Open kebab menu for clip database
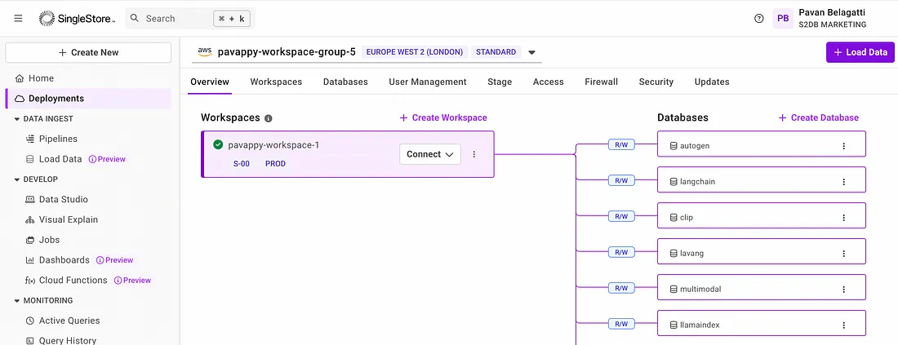This screenshot has width=898, height=345. pos(843,218)
